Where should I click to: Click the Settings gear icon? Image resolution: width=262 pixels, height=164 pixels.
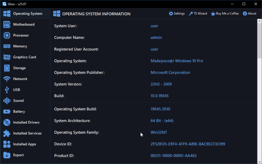click(171, 14)
